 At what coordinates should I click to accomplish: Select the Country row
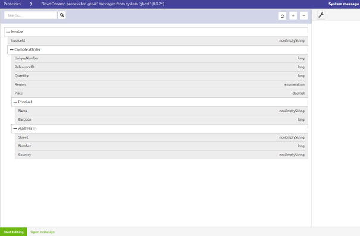[x=161, y=155]
